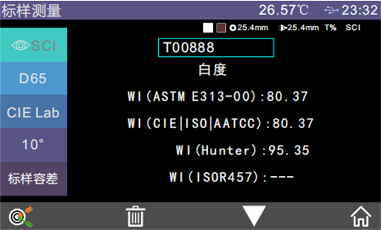Change the 10° observer angle

[x=34, y=145]
